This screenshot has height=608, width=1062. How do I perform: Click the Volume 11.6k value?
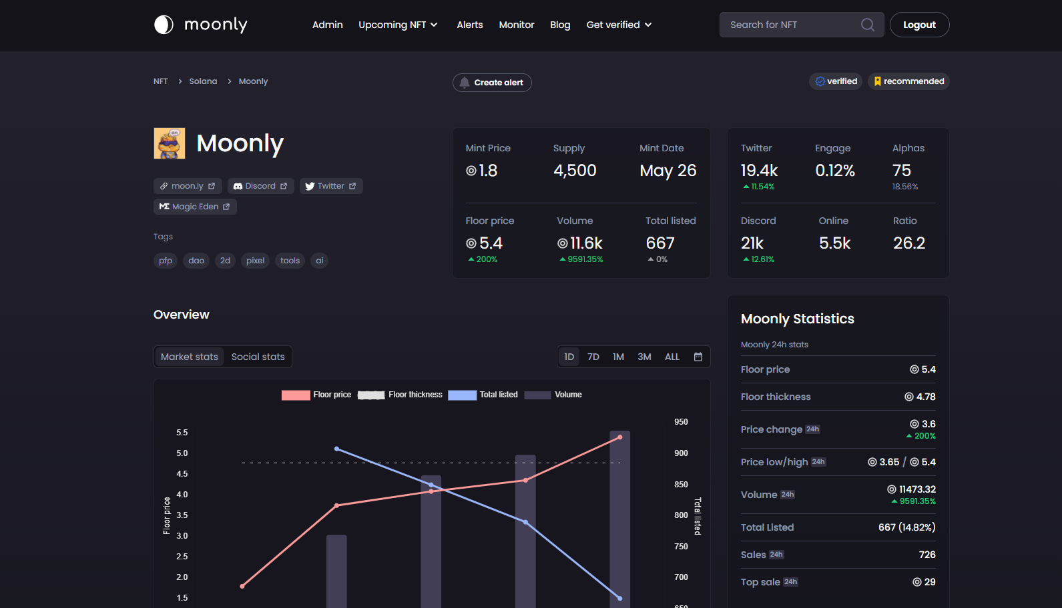[580, 243]
